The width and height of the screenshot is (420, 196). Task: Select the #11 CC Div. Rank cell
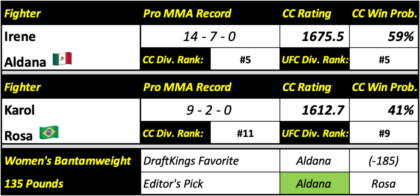point(245,133)
